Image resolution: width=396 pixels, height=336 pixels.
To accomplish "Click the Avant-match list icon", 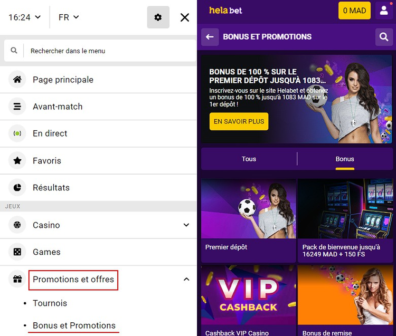I will (17, 107).
